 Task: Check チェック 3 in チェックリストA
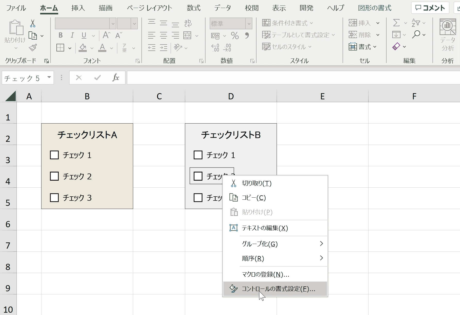[54, 198]
